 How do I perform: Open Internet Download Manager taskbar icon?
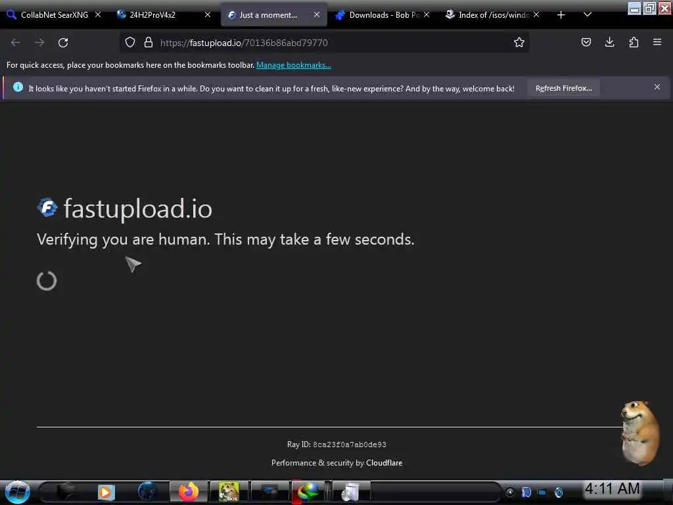pos(308,492)
